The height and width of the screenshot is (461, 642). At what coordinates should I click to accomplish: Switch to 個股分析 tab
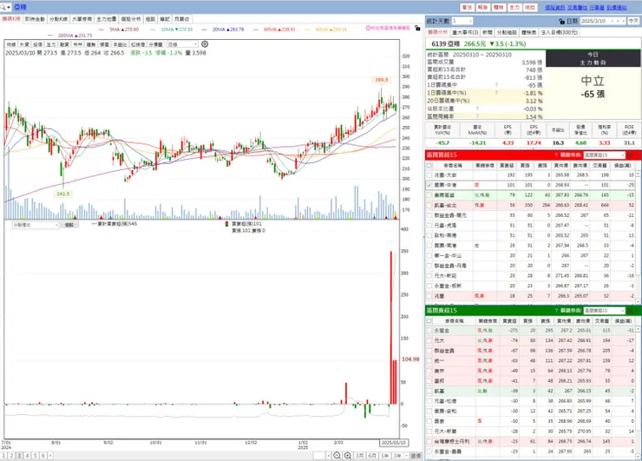coord(131,19)
